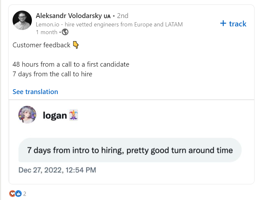Click the "48 hours from a call" line
Screen dimensions: 259x200
tap(71, 64)
